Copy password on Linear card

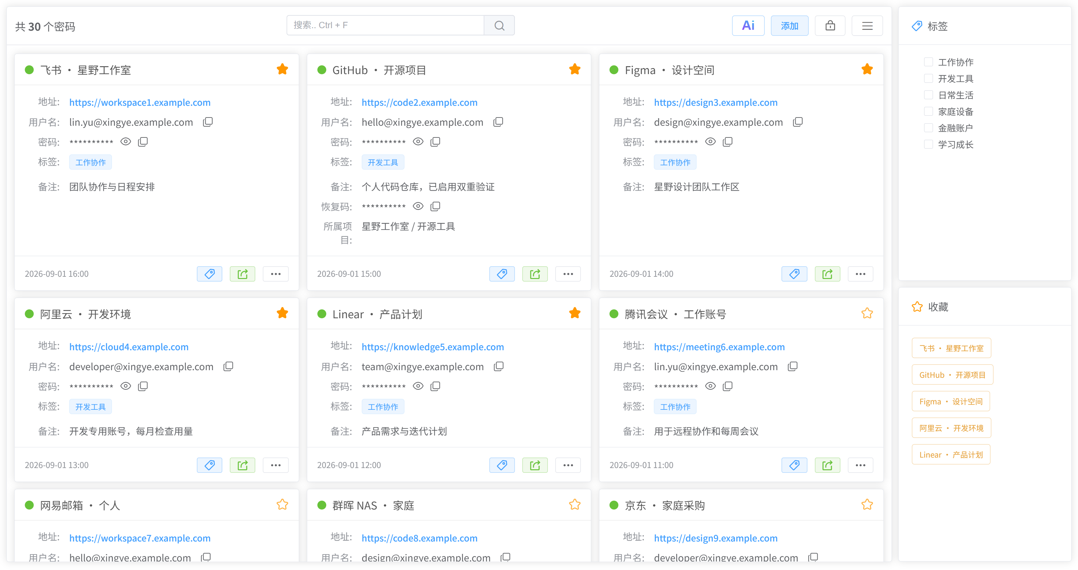click(436, 386)
